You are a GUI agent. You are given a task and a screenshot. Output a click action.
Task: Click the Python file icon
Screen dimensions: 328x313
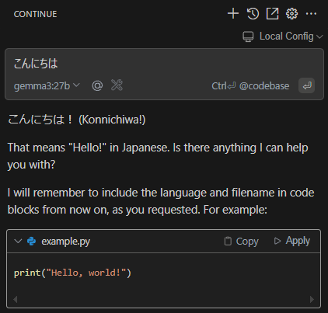pyautogui.click(x=31, y=242)
